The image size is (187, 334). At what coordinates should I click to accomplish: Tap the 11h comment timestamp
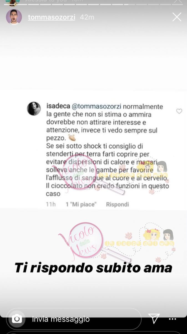[x=51, y=204]
